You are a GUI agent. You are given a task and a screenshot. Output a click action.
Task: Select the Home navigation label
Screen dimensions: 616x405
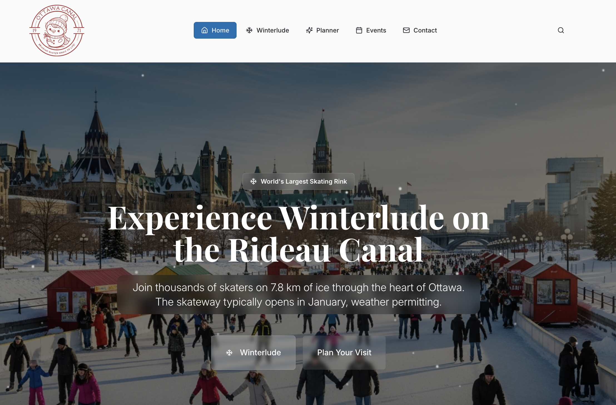coord(220,30)
